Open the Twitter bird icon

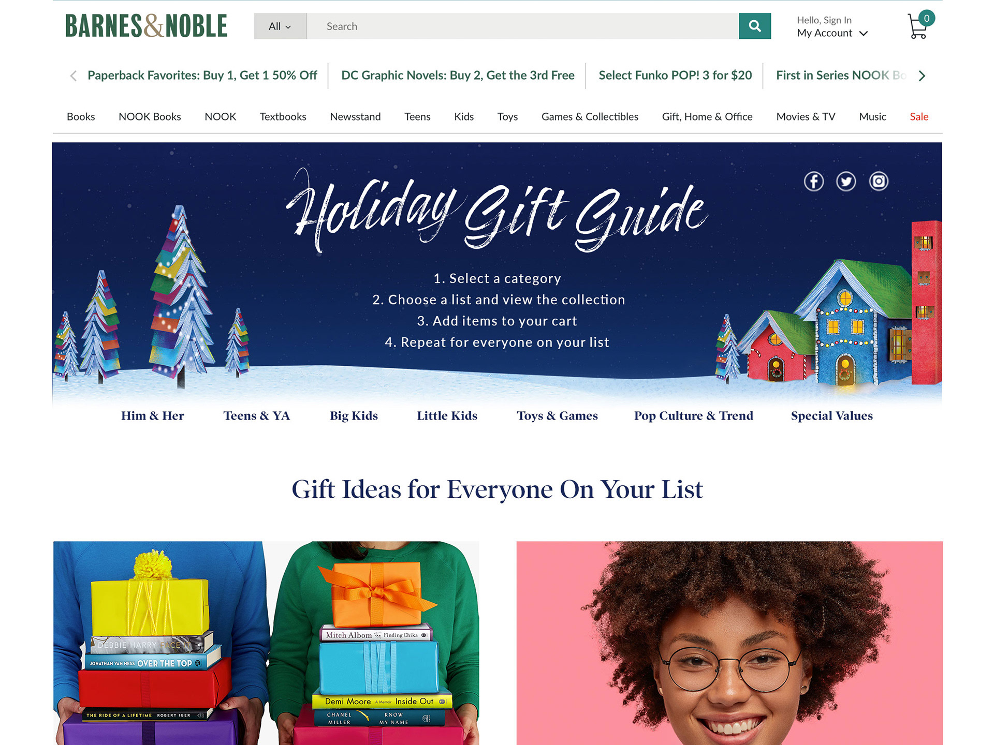846,181
